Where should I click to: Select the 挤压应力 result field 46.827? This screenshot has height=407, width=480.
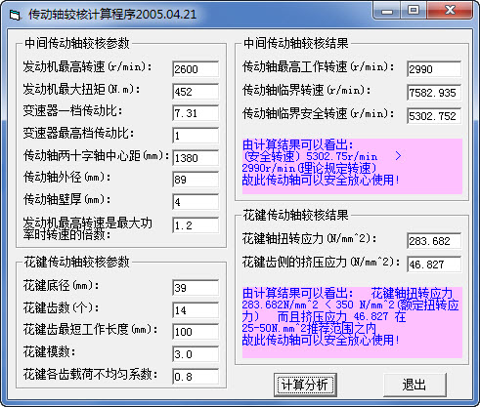pyautogui.click(x=434, y=265)
